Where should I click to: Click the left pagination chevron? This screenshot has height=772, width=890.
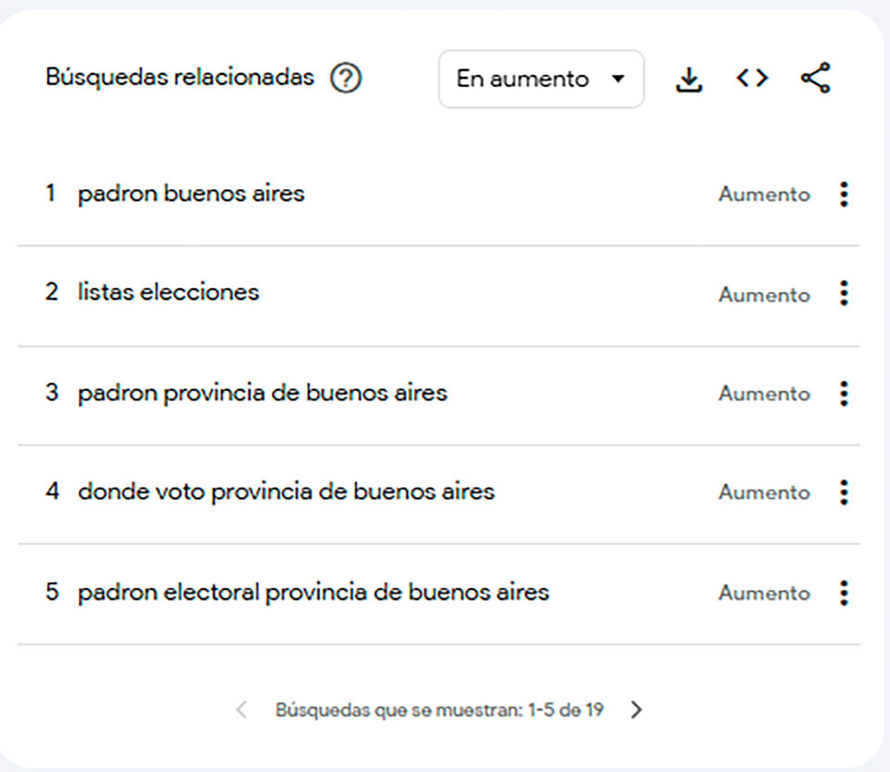coord(243,709)
